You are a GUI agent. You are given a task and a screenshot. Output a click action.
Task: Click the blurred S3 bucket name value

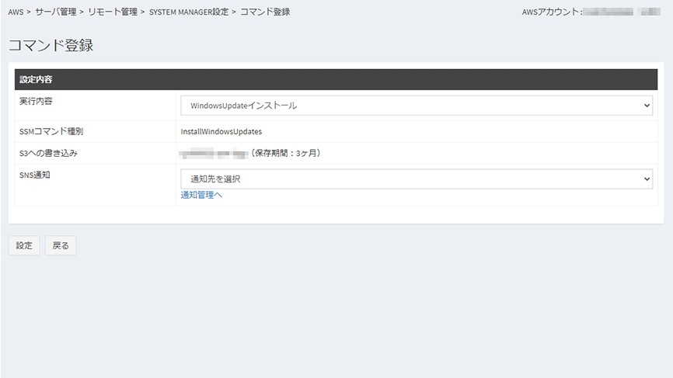(x=214, y=153)
